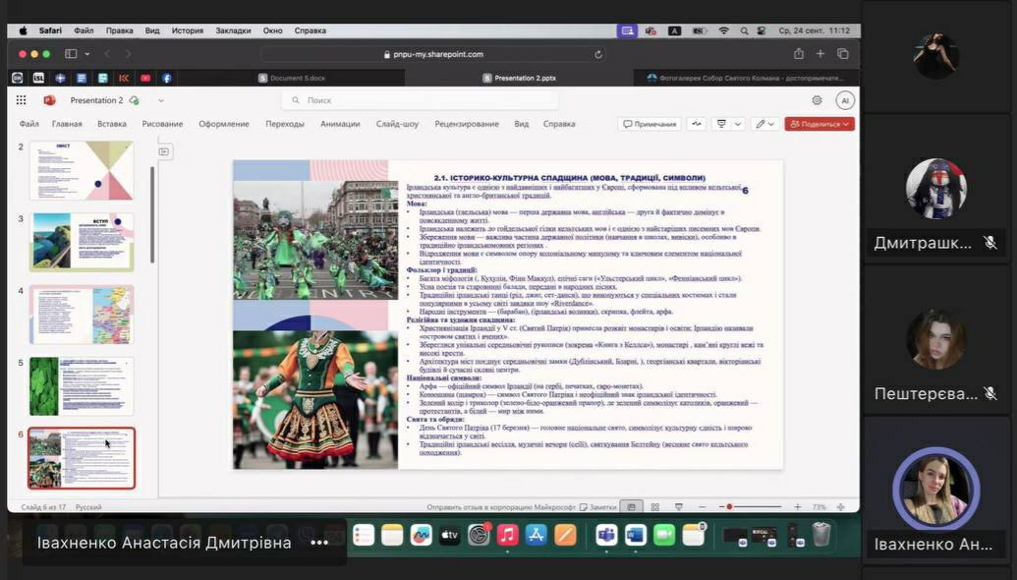Click the Примечания comments button

[x=650, y=124]
